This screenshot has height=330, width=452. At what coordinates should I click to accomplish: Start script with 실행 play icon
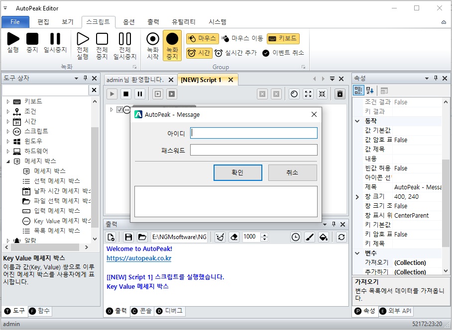click(13, 42)
